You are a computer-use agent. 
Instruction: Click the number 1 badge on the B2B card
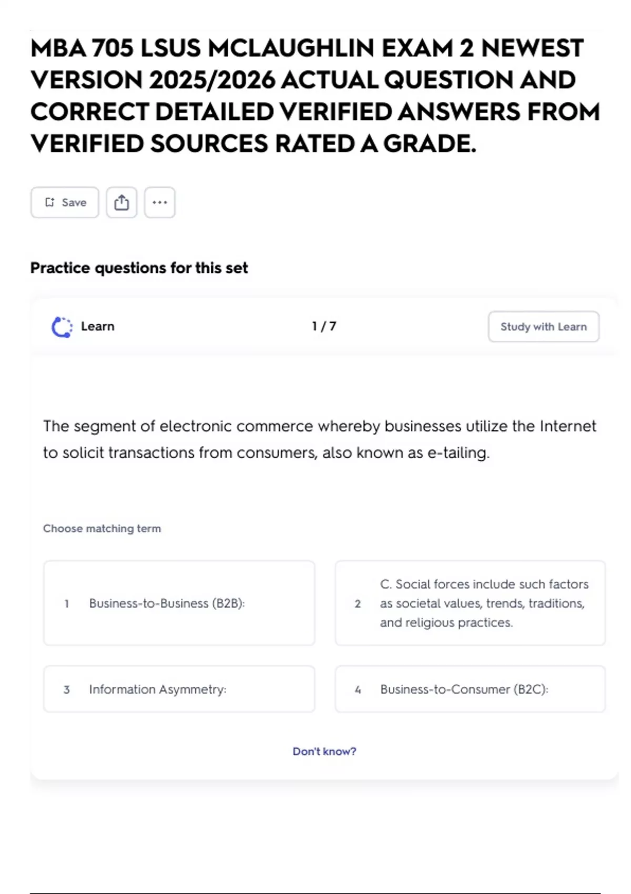pos(67,604)
